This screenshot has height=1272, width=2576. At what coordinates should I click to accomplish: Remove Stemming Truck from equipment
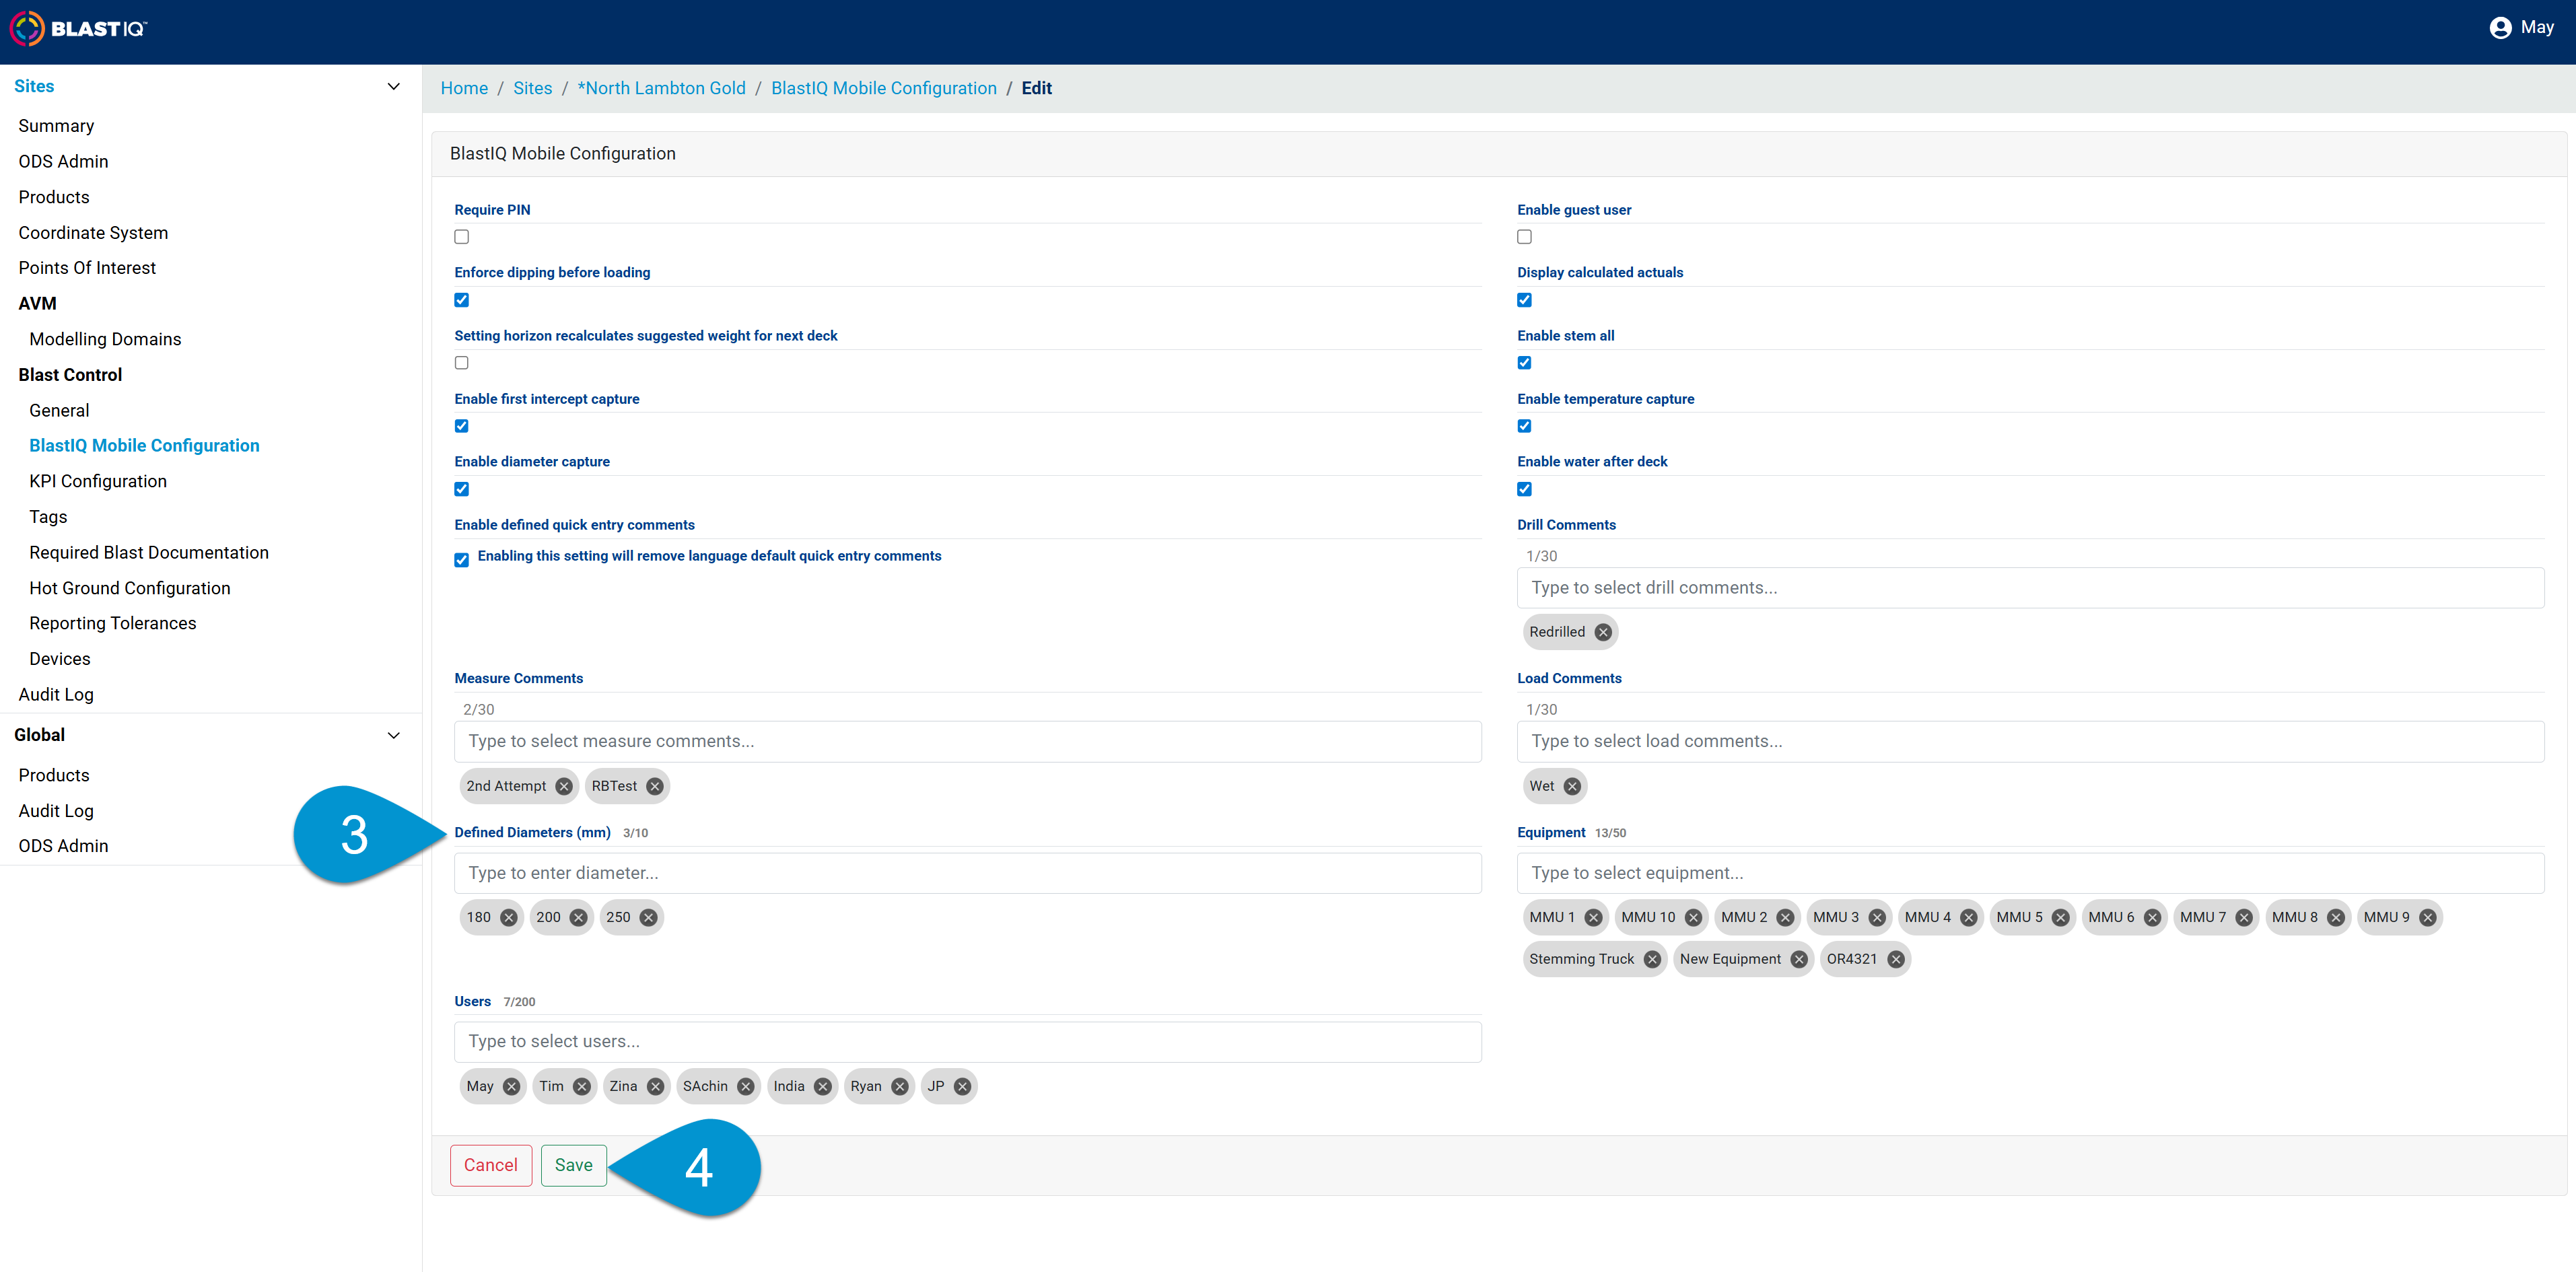1652,959
